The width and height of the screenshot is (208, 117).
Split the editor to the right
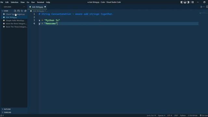coord(207,7)
